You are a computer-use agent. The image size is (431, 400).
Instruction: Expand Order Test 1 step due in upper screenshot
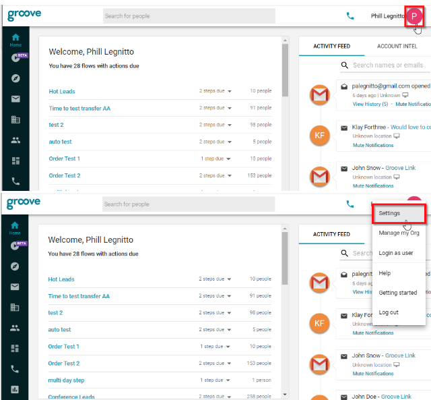coord(228,159)
